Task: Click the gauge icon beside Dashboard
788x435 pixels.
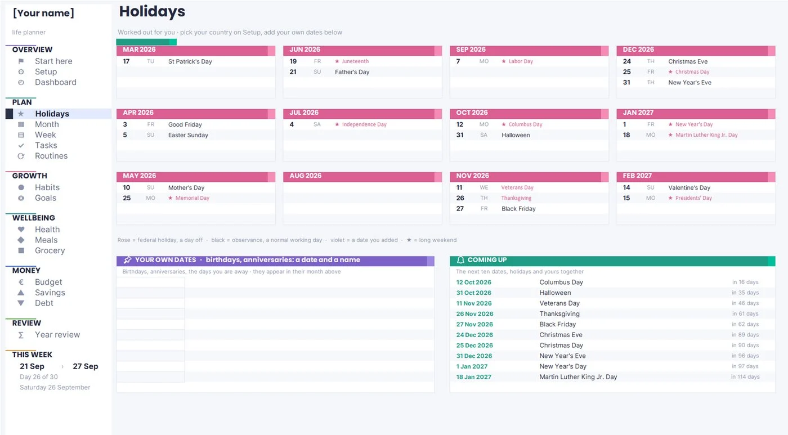Action: coord(21,82)
